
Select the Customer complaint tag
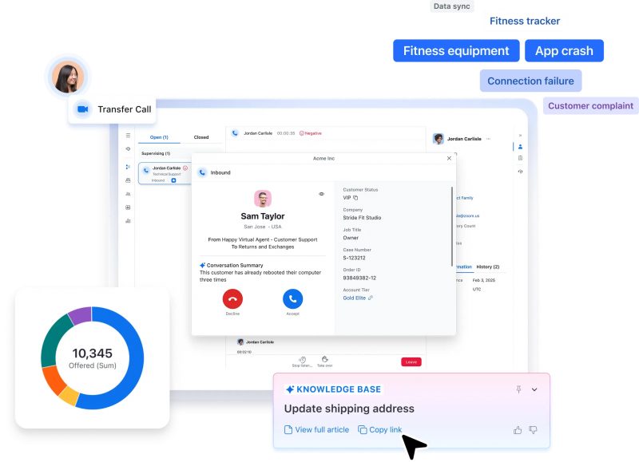[x=590, y=106]
